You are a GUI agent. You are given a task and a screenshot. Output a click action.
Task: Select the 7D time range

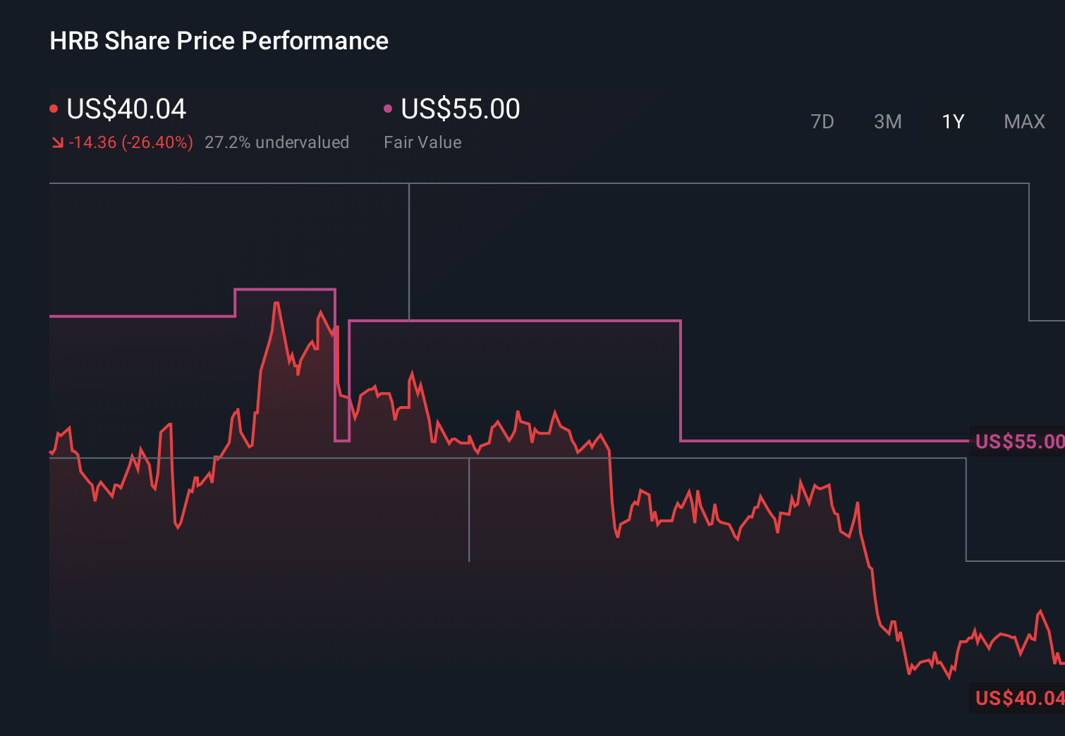click(x=823, y=121)
